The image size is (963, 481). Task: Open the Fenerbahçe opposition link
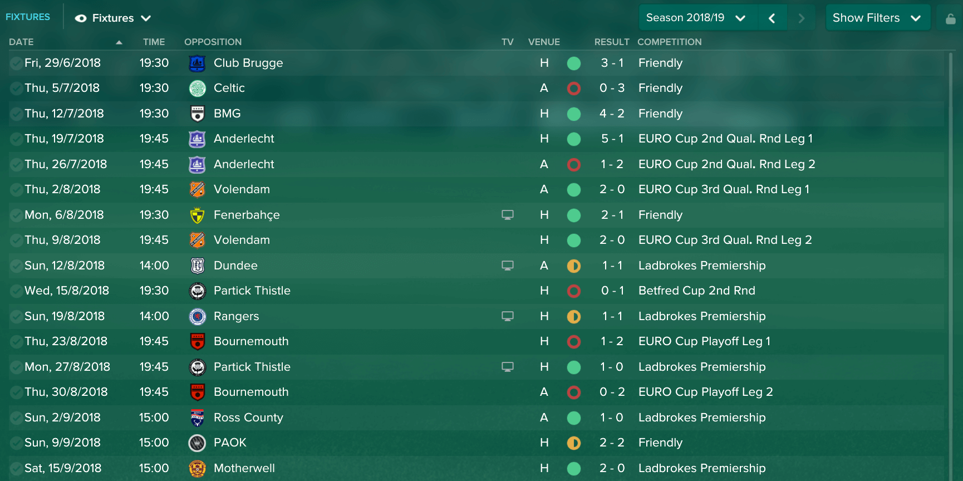tap(247, 215)
